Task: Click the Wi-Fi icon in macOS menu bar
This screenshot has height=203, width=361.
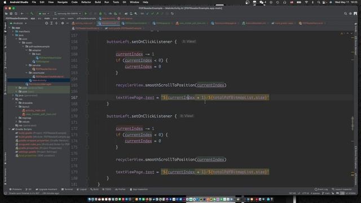Action: [x=306, y=2]
